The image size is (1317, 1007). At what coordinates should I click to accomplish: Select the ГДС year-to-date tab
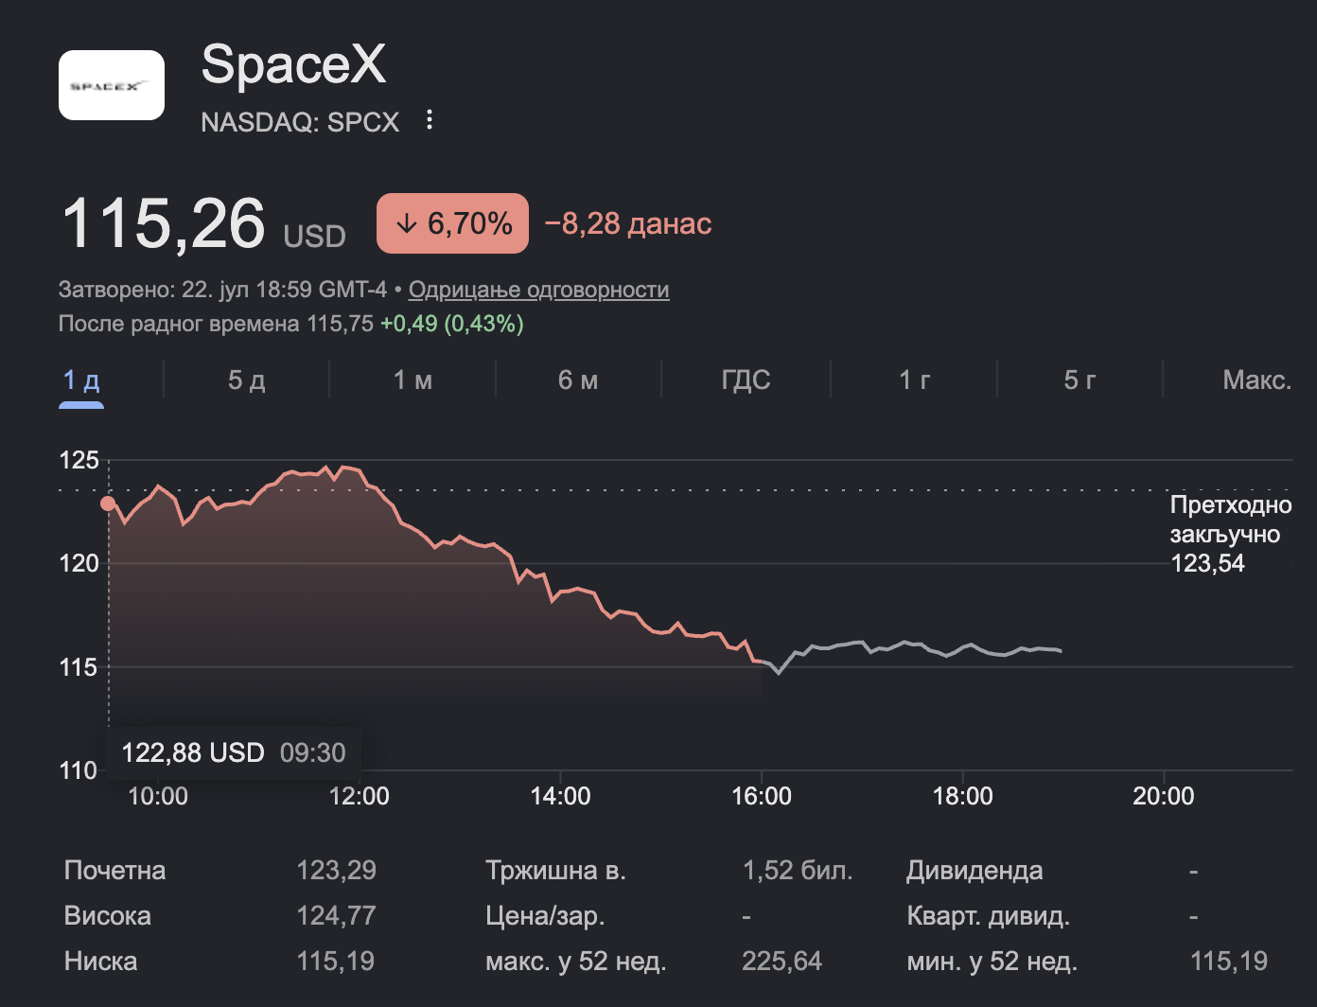(746, 380)
